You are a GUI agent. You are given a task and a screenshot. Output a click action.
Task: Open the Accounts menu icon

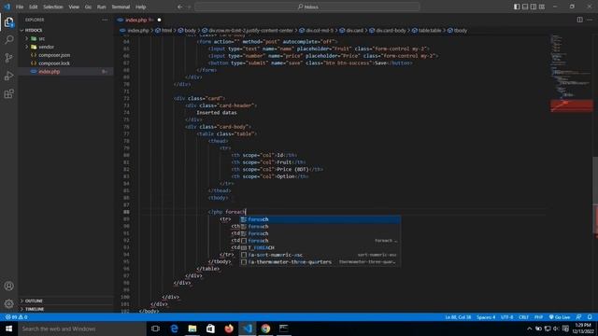click(x=8, y=286)
